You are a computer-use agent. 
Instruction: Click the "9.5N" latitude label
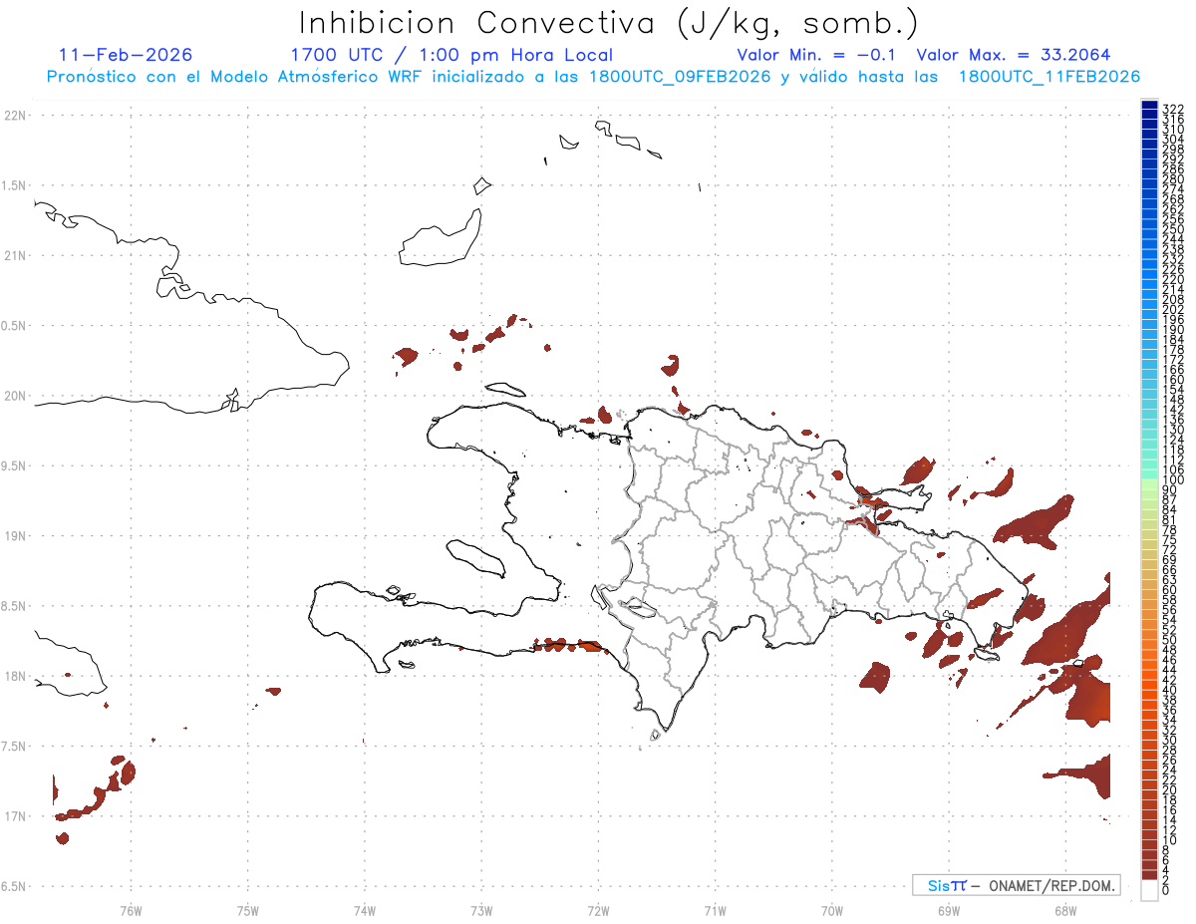pos(14,465)
